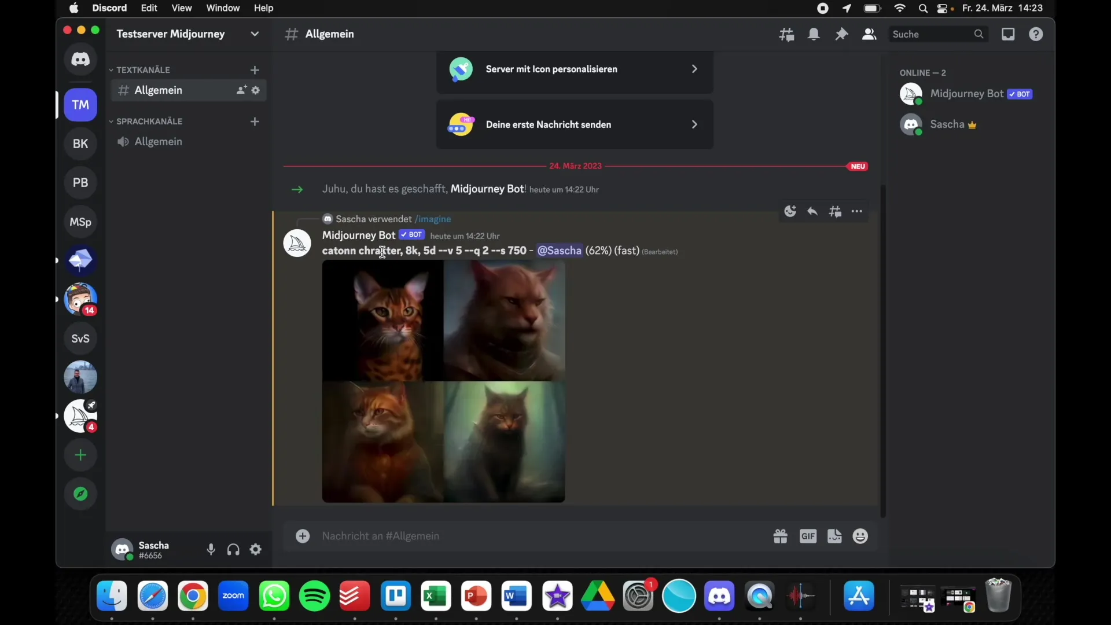This screenshot has height=625, width=1111.
Task: Click the /imagine command link
Action: click(x=433, y=219)
